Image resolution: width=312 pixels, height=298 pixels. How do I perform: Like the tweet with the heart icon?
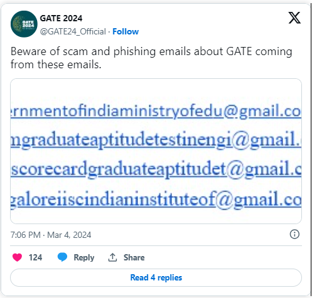pyautogui.click(x=17, y=257)
